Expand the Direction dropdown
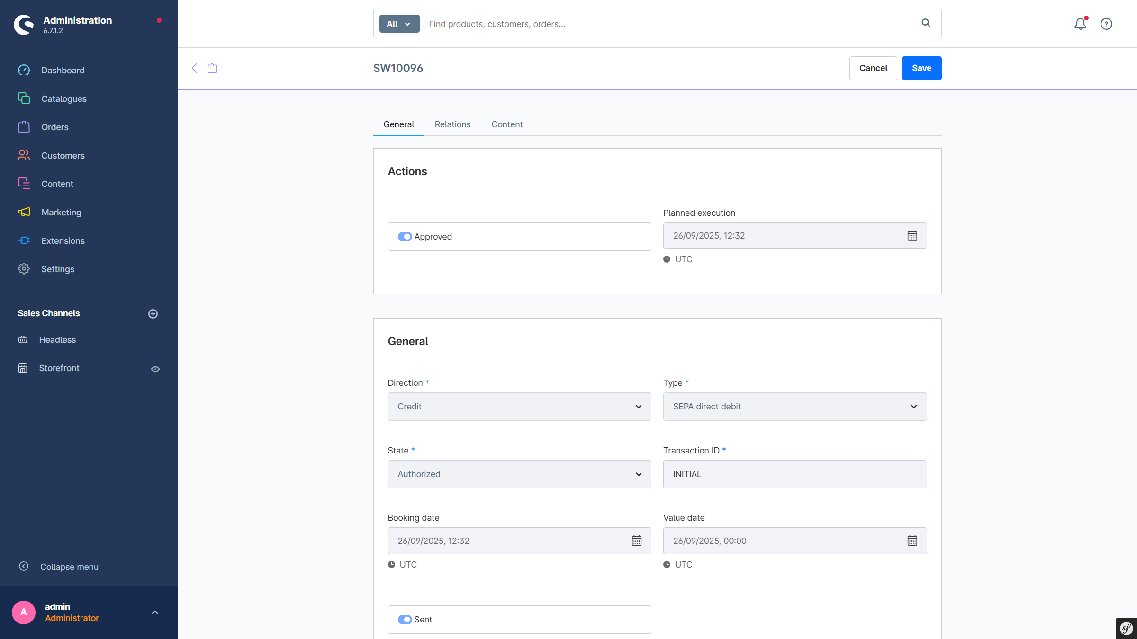This screenshot has height=639, width=1137. [519, 407]
